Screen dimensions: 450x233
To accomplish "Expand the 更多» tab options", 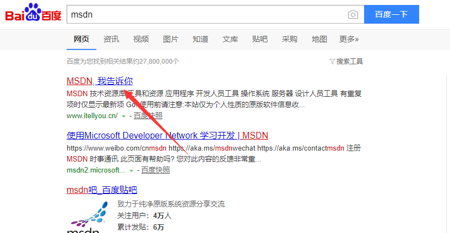I will 349,39.
